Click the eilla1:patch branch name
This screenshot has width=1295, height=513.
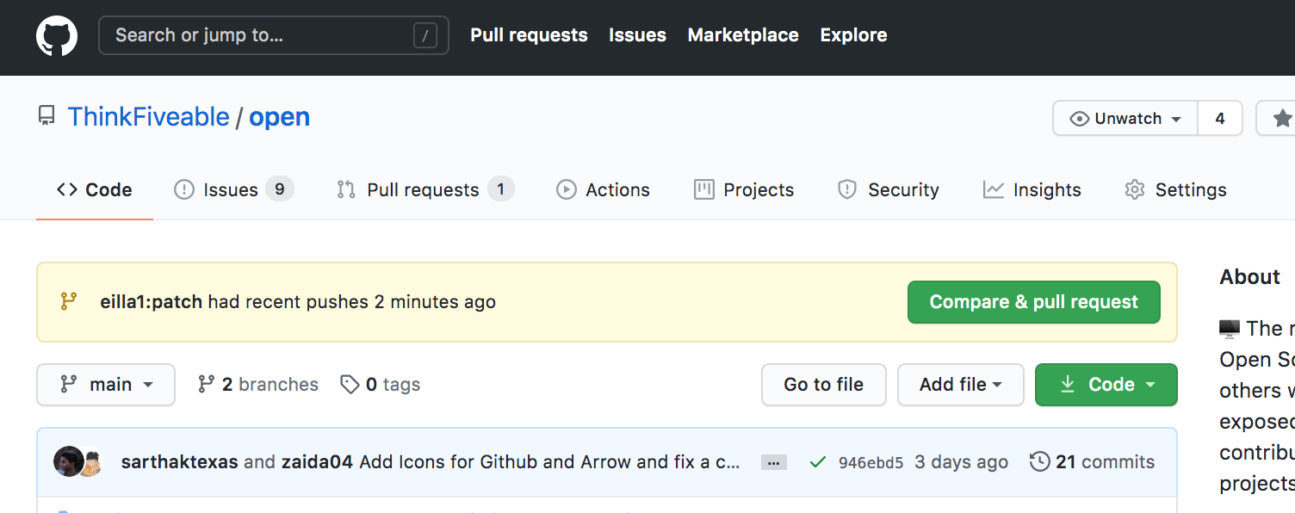pyautogui.click(x=151, y=302)
